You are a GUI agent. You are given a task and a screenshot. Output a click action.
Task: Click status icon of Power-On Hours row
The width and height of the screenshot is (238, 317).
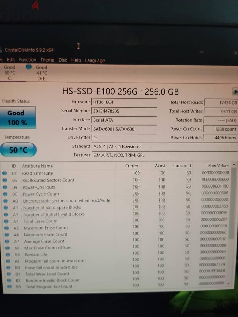point(5,187)
